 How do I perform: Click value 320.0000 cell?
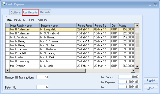126,33
